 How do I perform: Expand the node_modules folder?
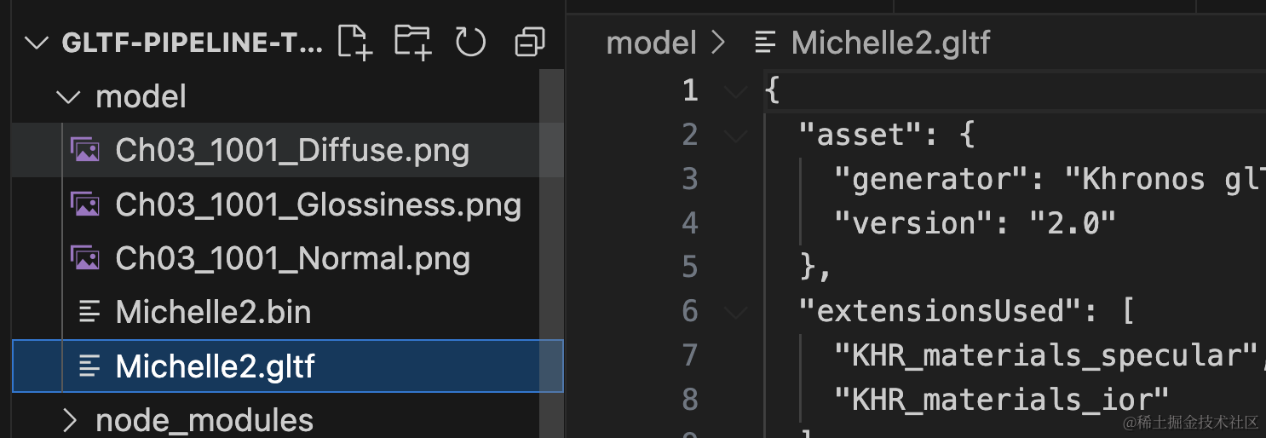point(70,420)
